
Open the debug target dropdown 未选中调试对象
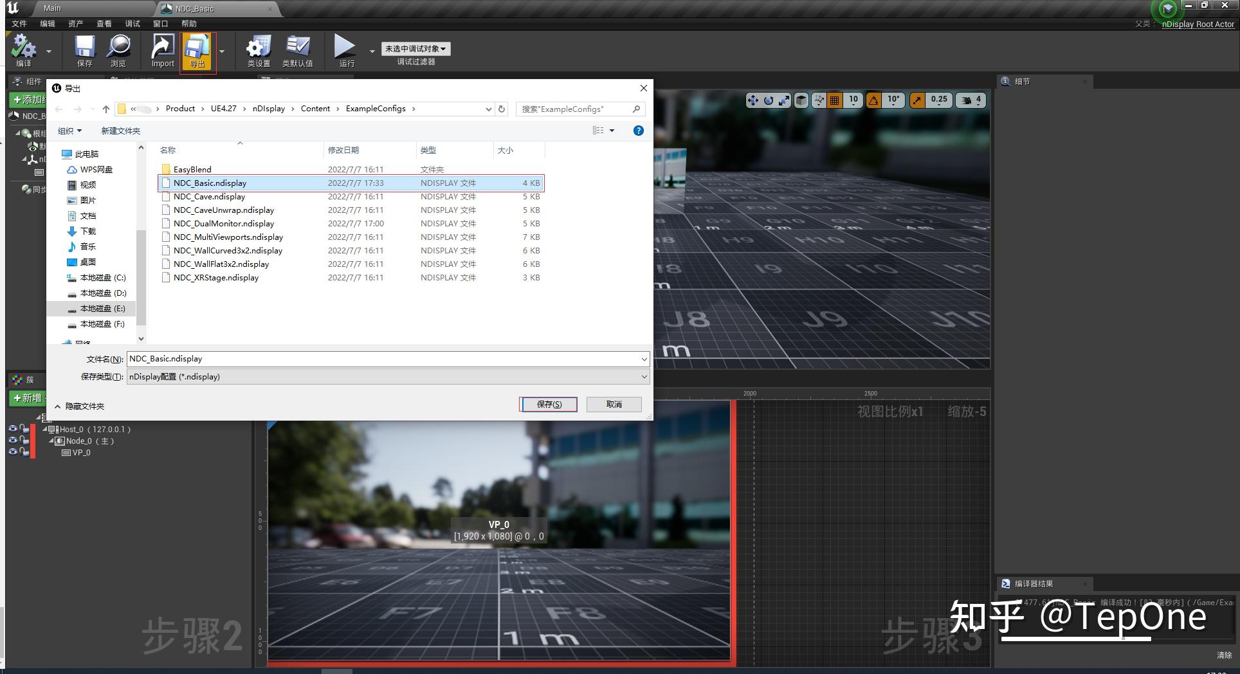pos(415,48)
